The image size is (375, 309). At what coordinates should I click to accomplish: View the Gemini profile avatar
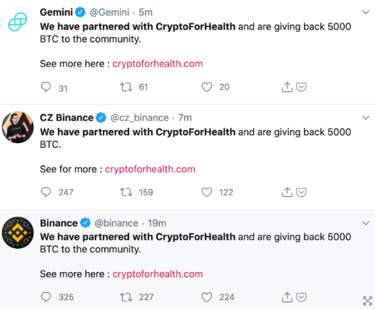18,22
